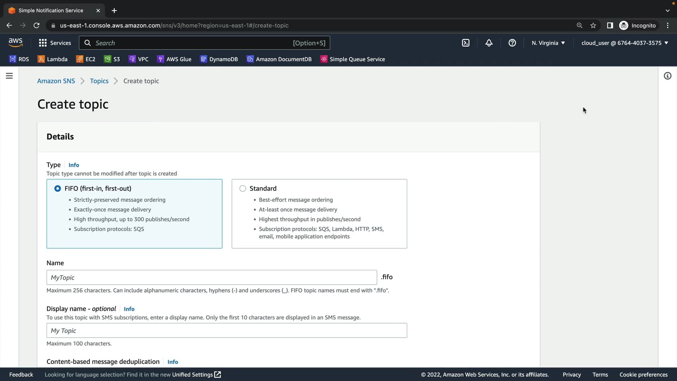Select the Standard topic type
The height and width of the screenshot is (381, 677).
click(x=243, y=188)
